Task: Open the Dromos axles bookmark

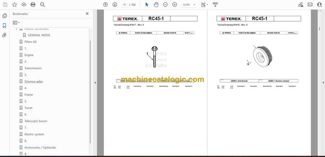Action: coord(34,82)
